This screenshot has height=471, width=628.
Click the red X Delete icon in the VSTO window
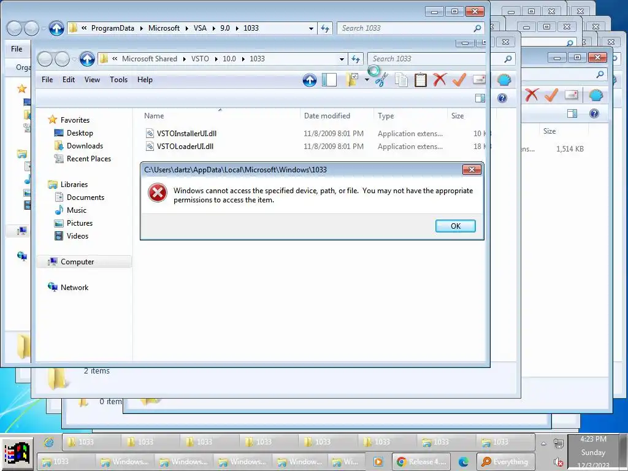(x=440, y=80)
